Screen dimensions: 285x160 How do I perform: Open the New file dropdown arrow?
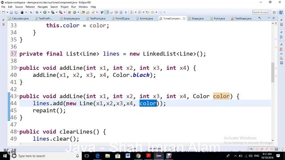click(x=7, y=12)
